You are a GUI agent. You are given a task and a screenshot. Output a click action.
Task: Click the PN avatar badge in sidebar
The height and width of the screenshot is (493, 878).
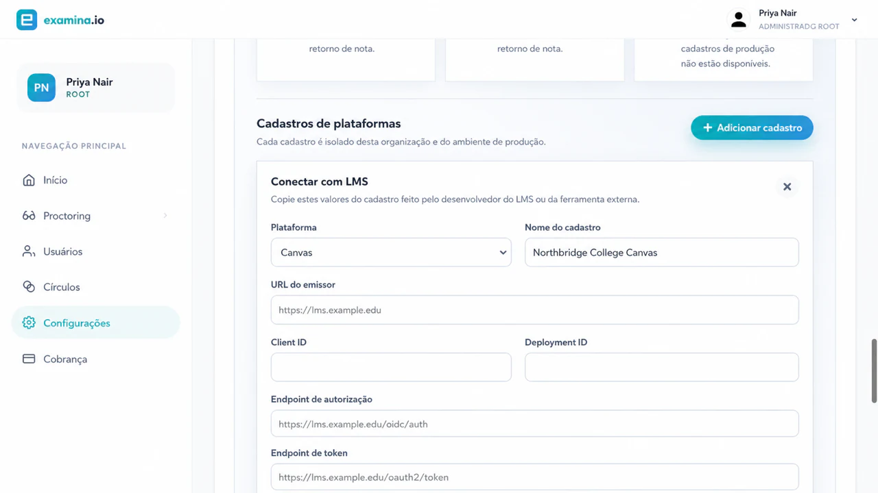tap(41, 88)
